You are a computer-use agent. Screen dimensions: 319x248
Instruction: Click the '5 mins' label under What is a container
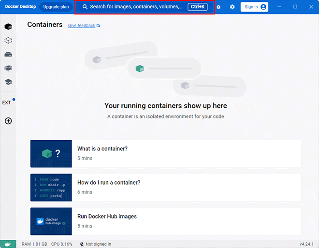pos(85,158)
